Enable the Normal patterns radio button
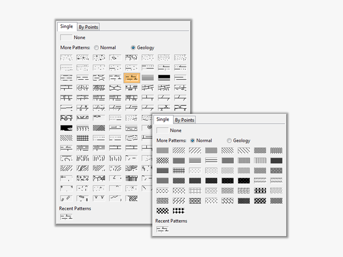343x257 pixels. point(192,140)
